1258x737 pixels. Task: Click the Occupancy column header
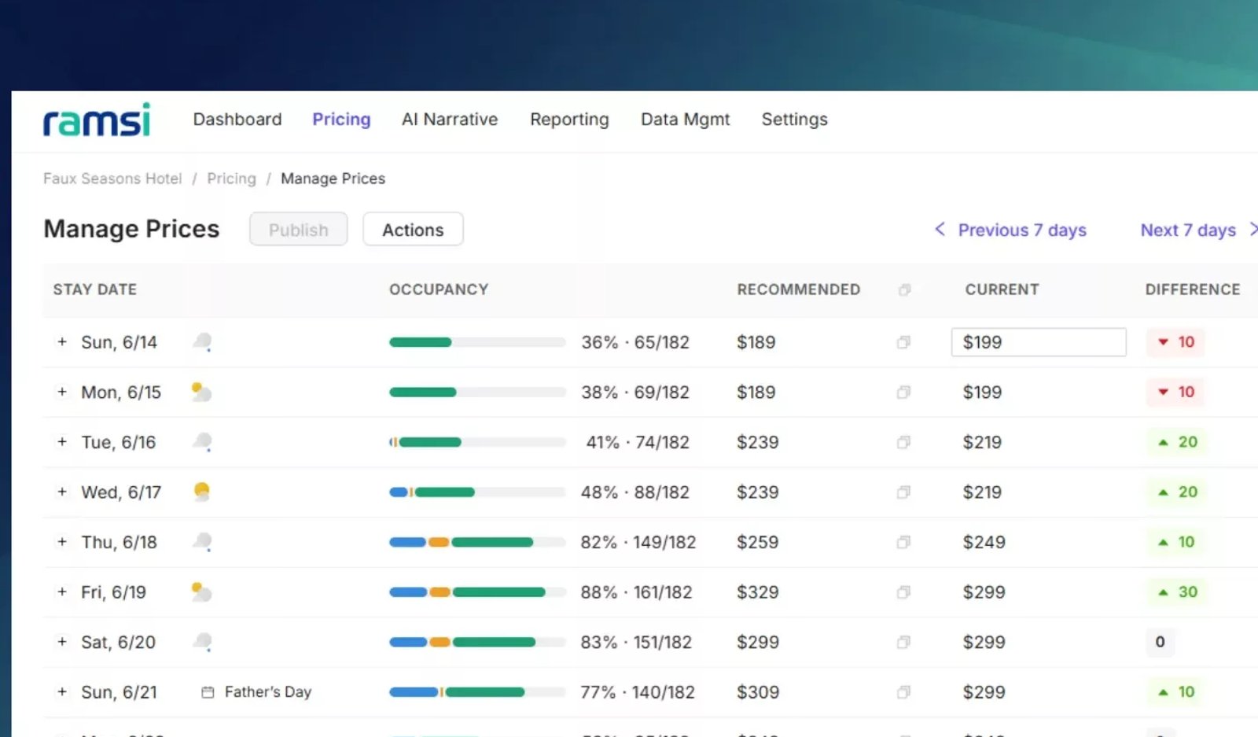[439, 289]
